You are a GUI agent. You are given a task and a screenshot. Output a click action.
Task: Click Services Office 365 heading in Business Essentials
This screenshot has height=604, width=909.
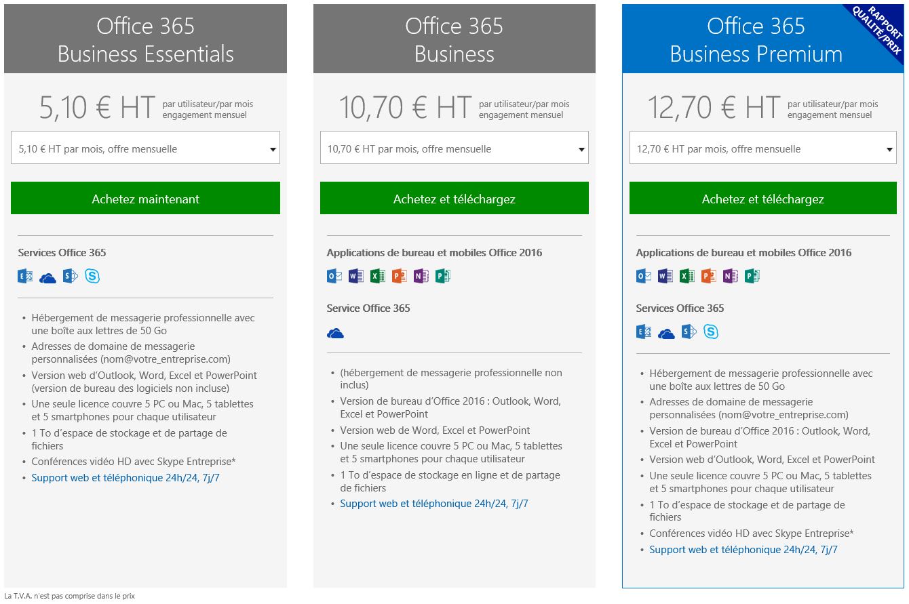62,253
